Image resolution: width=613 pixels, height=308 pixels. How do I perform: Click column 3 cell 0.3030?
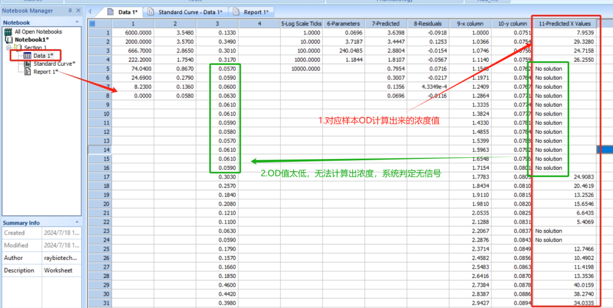pyautogui.click(x=217, y=177)
